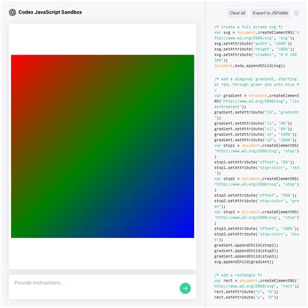Click the rect.setAttribute('x', '0') line
Viewport: 308px width, 308px height.
[x=246, y=292]
